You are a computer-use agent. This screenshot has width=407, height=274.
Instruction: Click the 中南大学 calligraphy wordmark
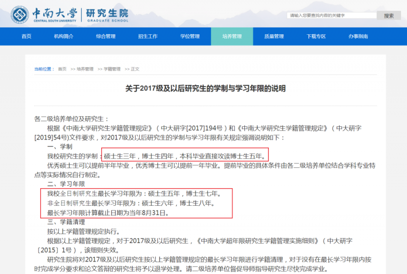coord(55,13)
